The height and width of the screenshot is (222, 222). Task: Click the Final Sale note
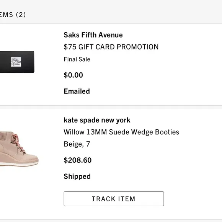(77, 59)
